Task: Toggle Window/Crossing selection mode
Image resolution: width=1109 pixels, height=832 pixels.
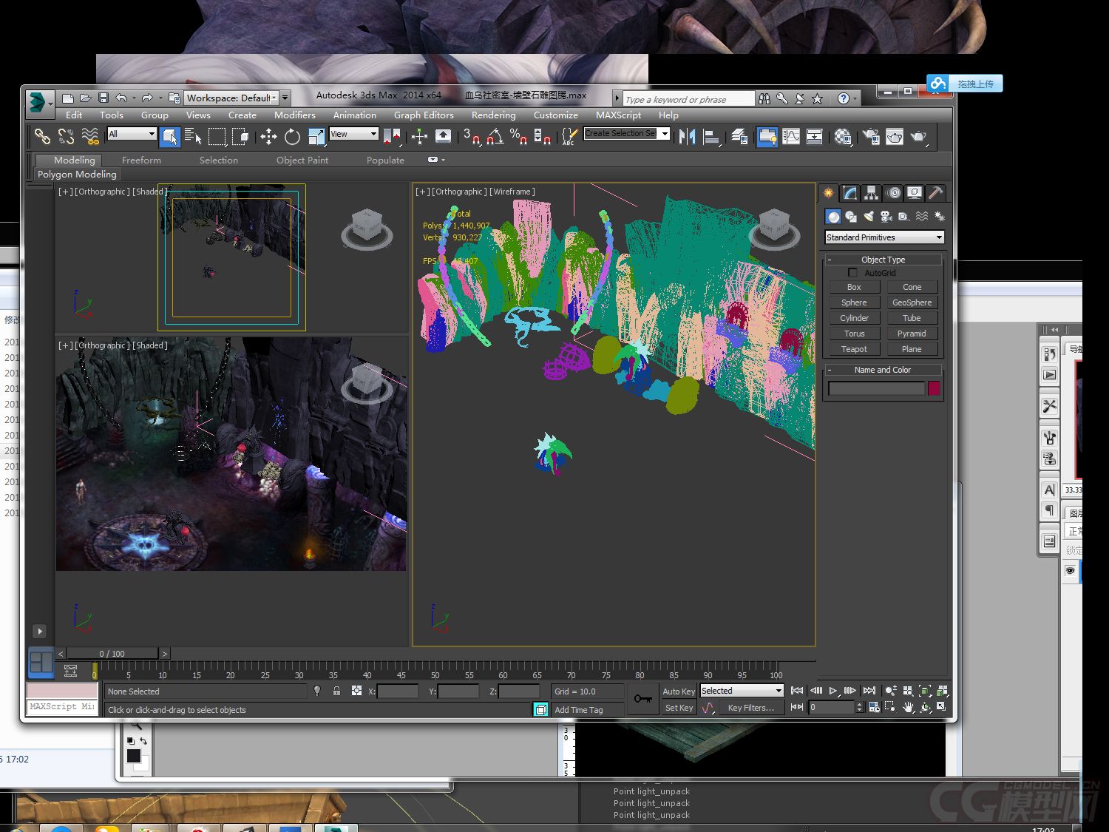Action: tap(240, 136)
